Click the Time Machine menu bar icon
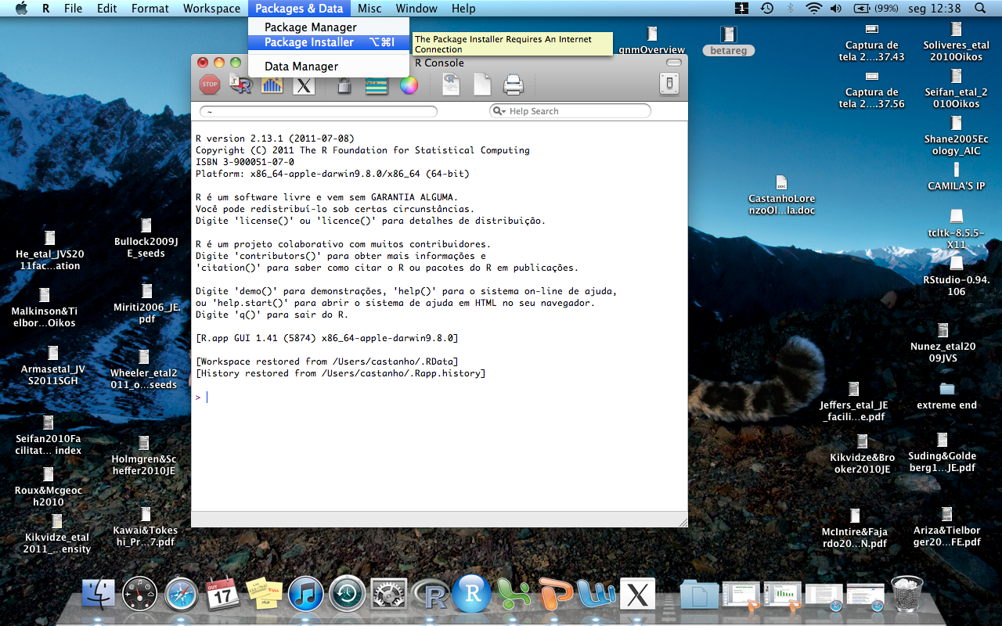This screenshot has width=1002, height=626. pos(767,9)
